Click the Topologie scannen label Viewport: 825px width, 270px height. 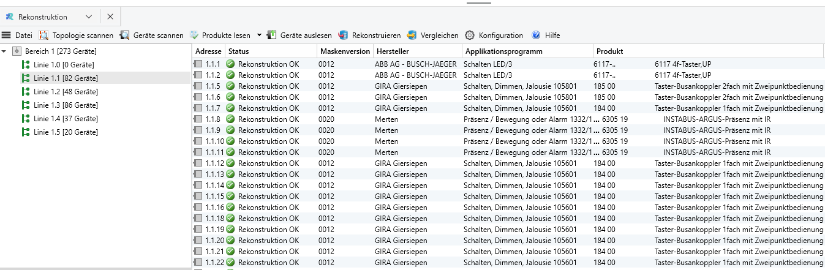[x=83, y=36]
